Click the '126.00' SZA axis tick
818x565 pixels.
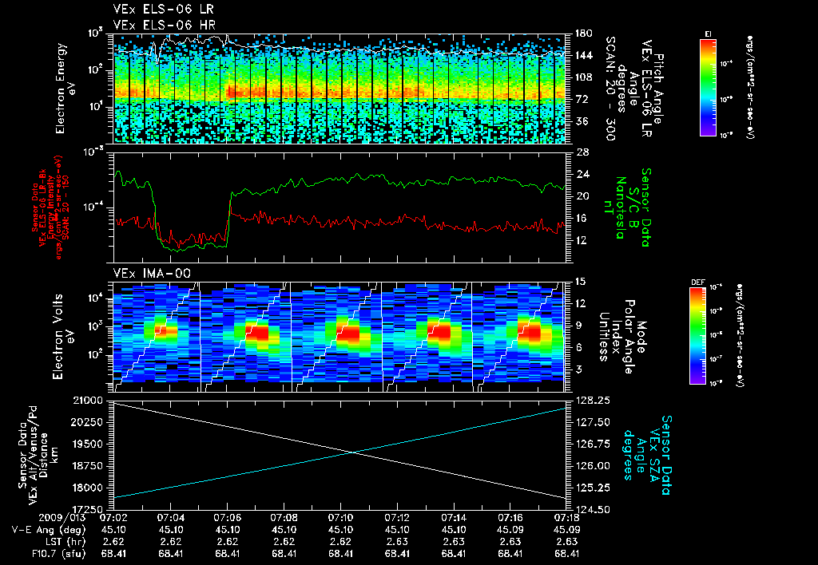point(591,466)
